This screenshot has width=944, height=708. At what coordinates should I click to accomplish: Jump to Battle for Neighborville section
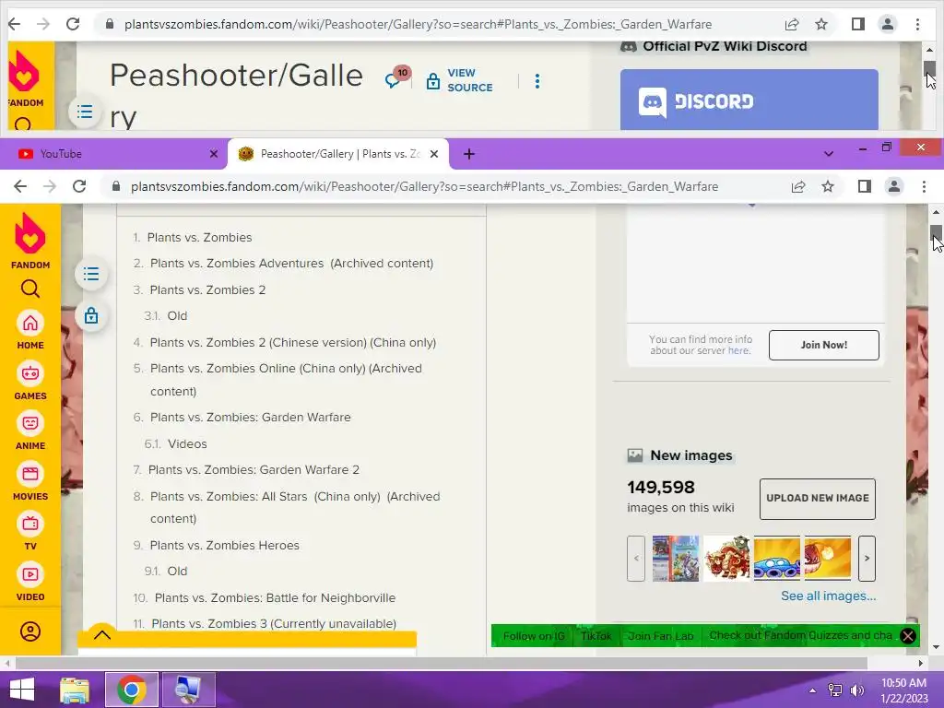[x=275, y=597]
